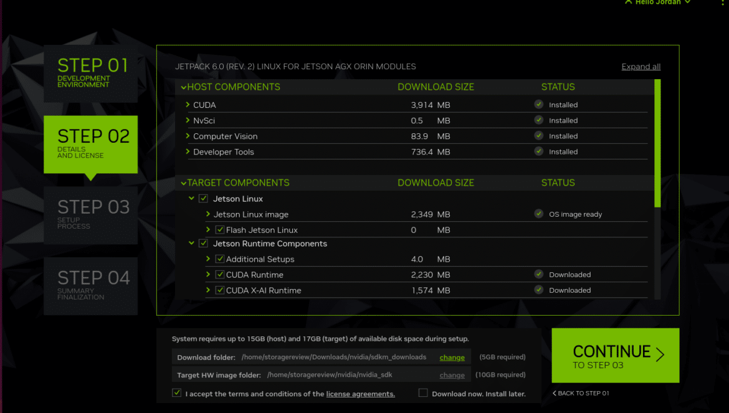
Task: Go to Step 01 Development Environment
Action: tap(91, 74)
